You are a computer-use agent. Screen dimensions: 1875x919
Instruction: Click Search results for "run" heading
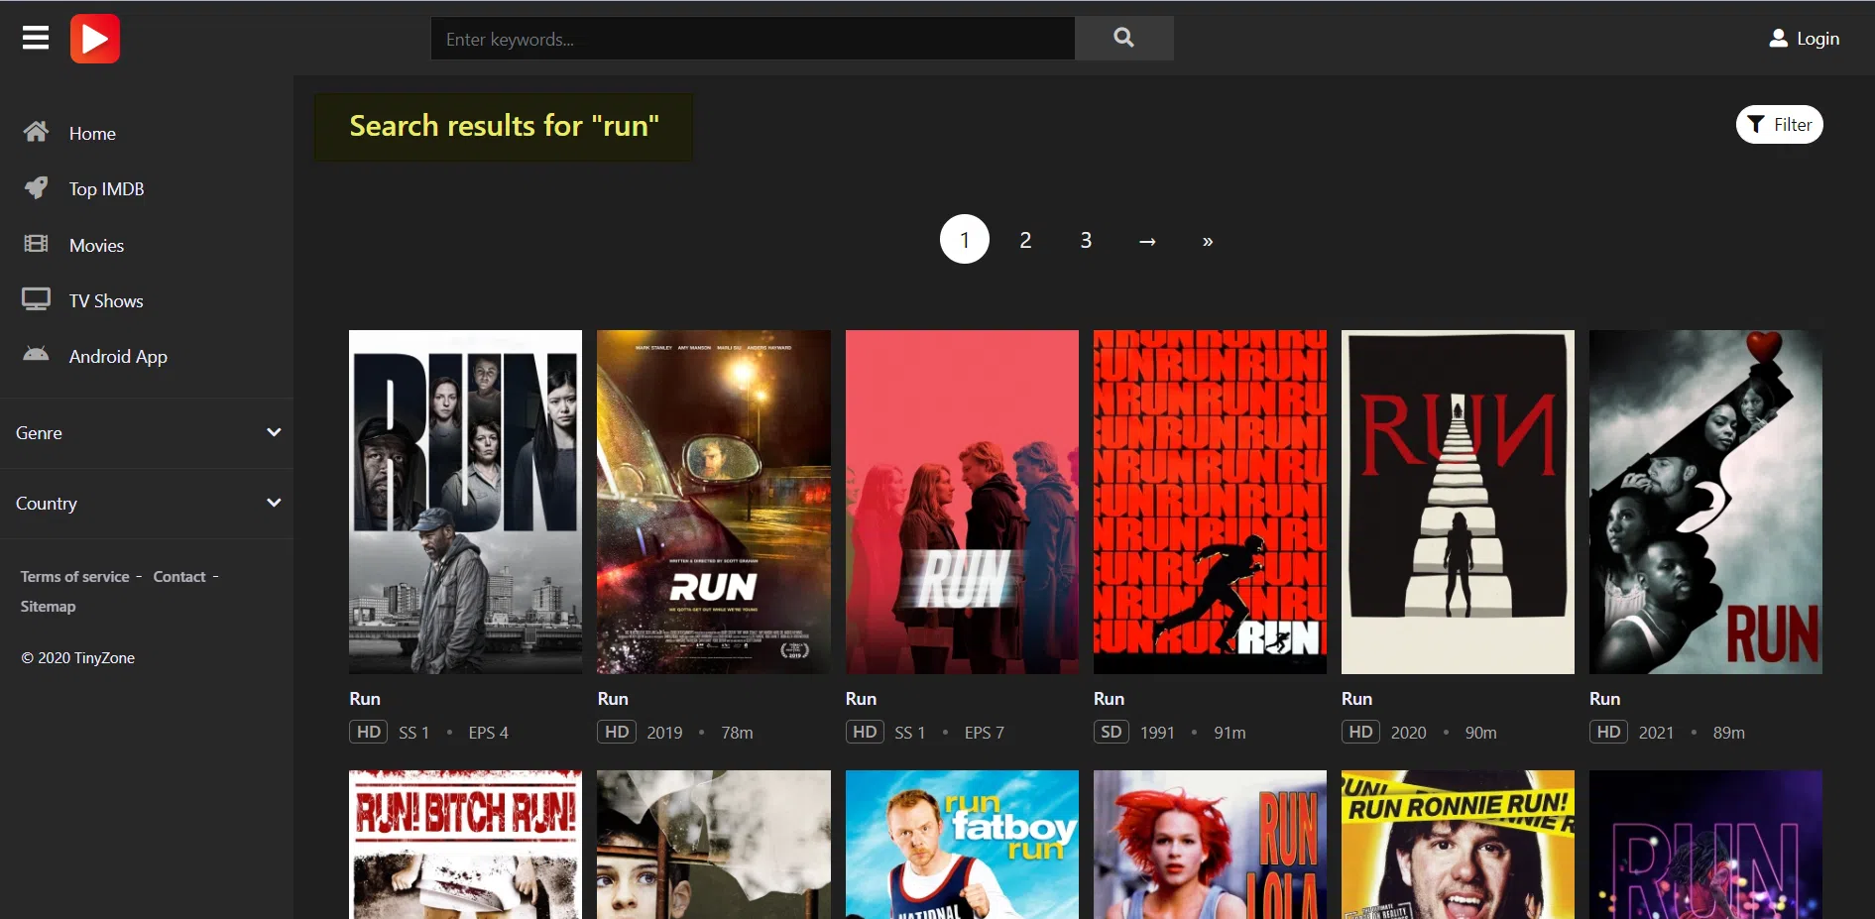(504, 126)
